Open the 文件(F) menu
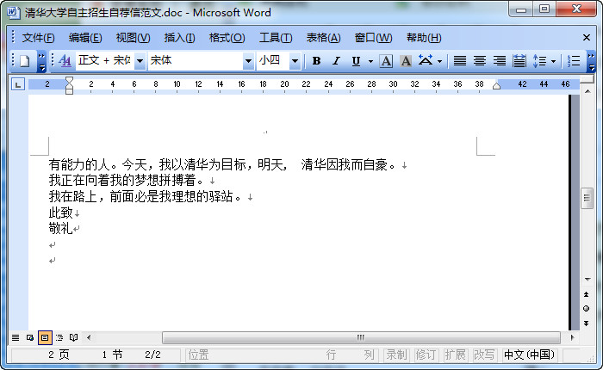The image size is (603, 370). point(38,38)
